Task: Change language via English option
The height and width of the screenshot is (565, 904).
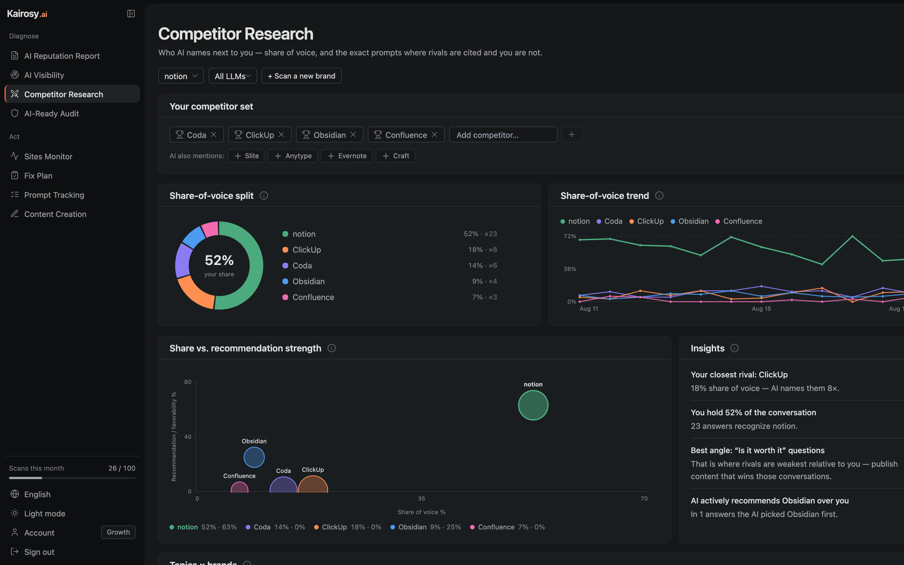Action: (72, 494)
